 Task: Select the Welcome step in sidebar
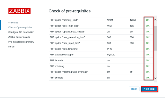13,22
